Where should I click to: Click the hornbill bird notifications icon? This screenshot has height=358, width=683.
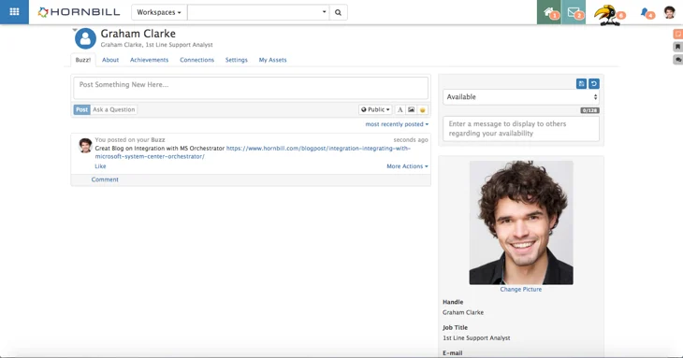click(607, 15)
